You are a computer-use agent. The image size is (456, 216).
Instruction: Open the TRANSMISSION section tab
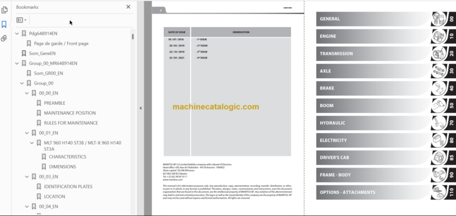(x=374, y=54)
